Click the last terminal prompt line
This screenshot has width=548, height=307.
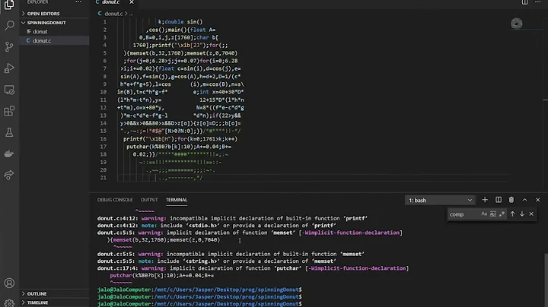point(199,304)
